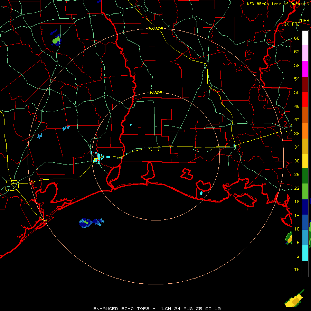
Task: Click the 'TOPS' legend heading
Action: (x=304, y=21)
